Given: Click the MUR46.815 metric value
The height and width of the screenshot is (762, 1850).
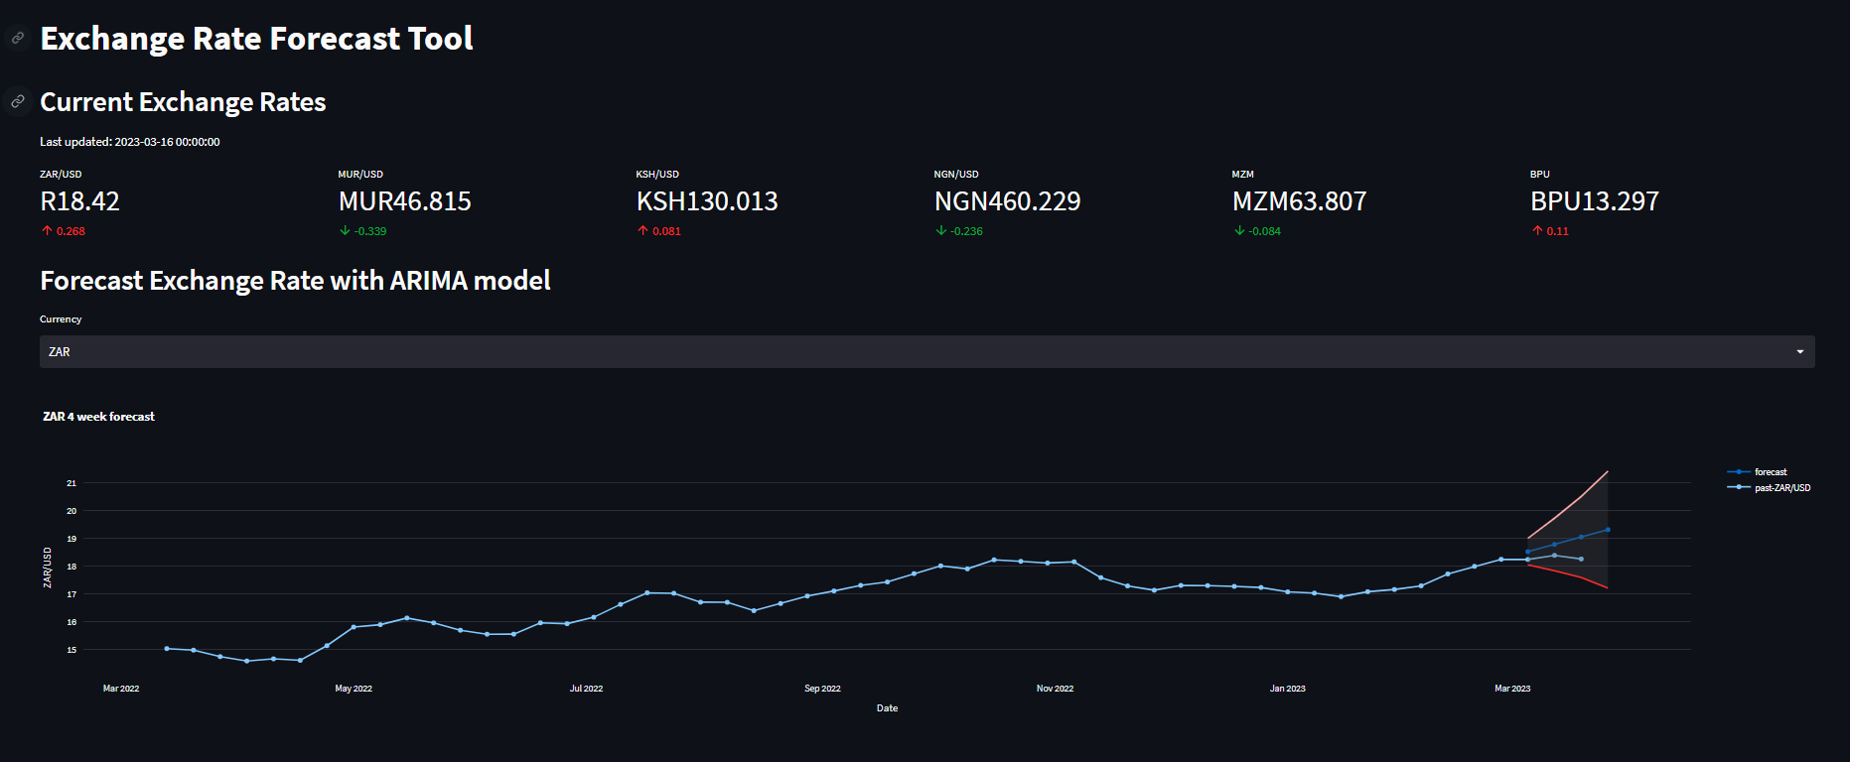Looking at the screenshot, I should pos(404,201).
